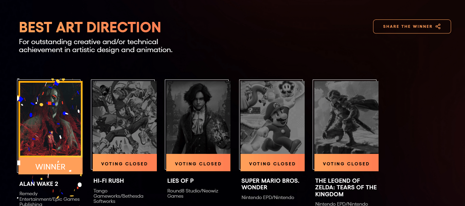Click the Tango Gameworks/Bethesda Softworks developer text
465x206 pixels.
(118, 196)
